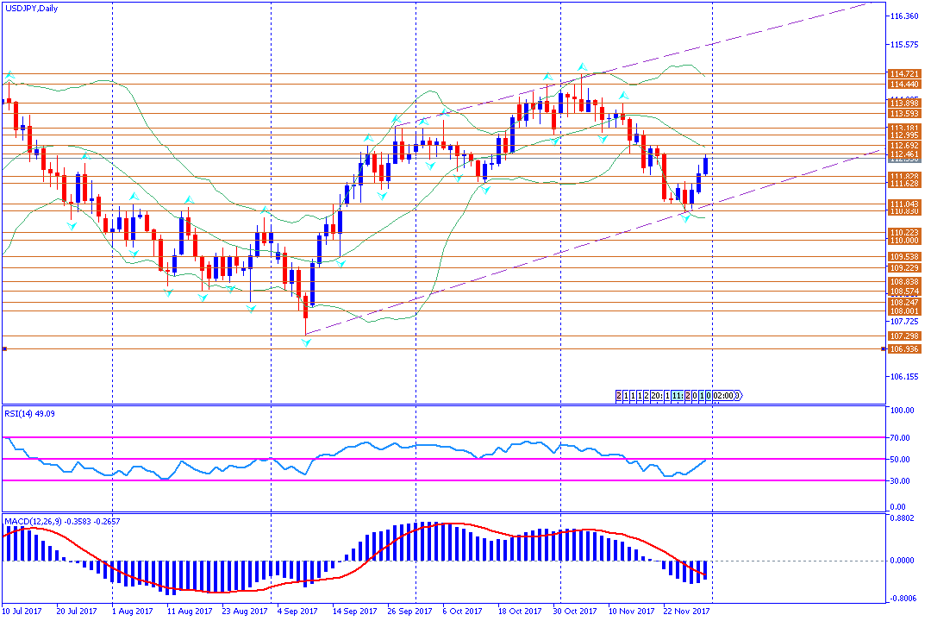Select the fractal down arrow under the late November low
931x621 pixels.
tap(686, 218)
